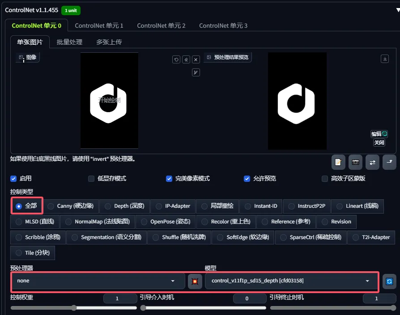Open the 预处理器 dropdown showing none
The image size is (400, 315).
98,281
